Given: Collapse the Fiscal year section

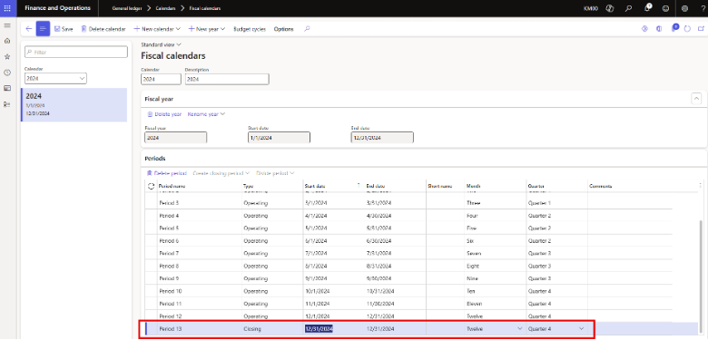Looking at the screenshot, I should pyautogui.click(x=696, y=99).
